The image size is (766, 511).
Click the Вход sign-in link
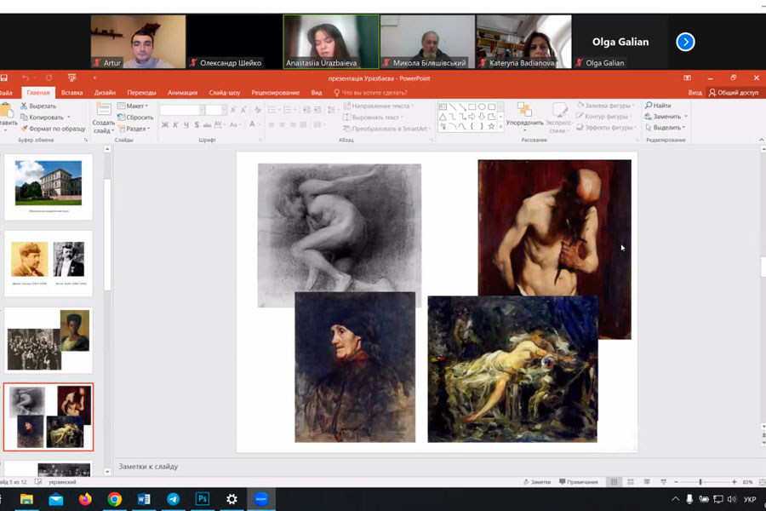[695, 92]
